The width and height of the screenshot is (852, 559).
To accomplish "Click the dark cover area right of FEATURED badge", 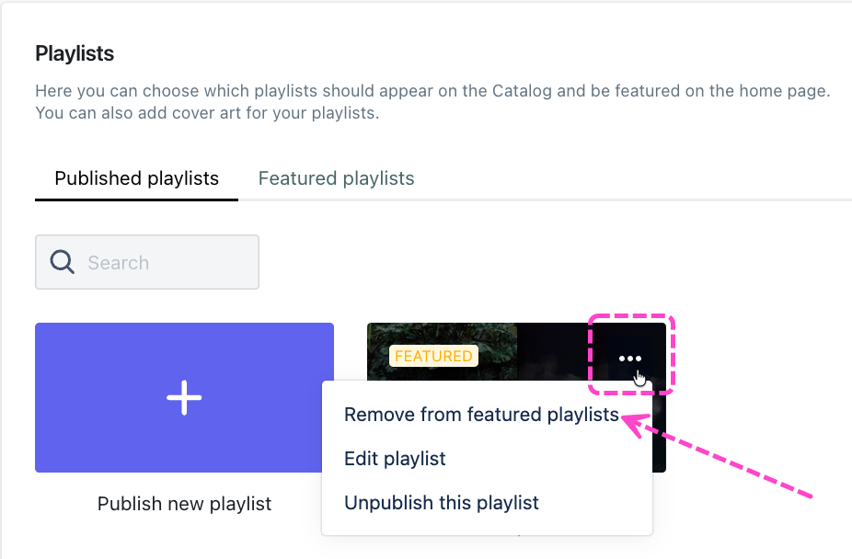I will click(x=551, y=352).
